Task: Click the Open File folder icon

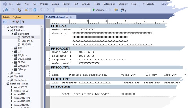Action: pyautogui.click(x=26, y=10)
